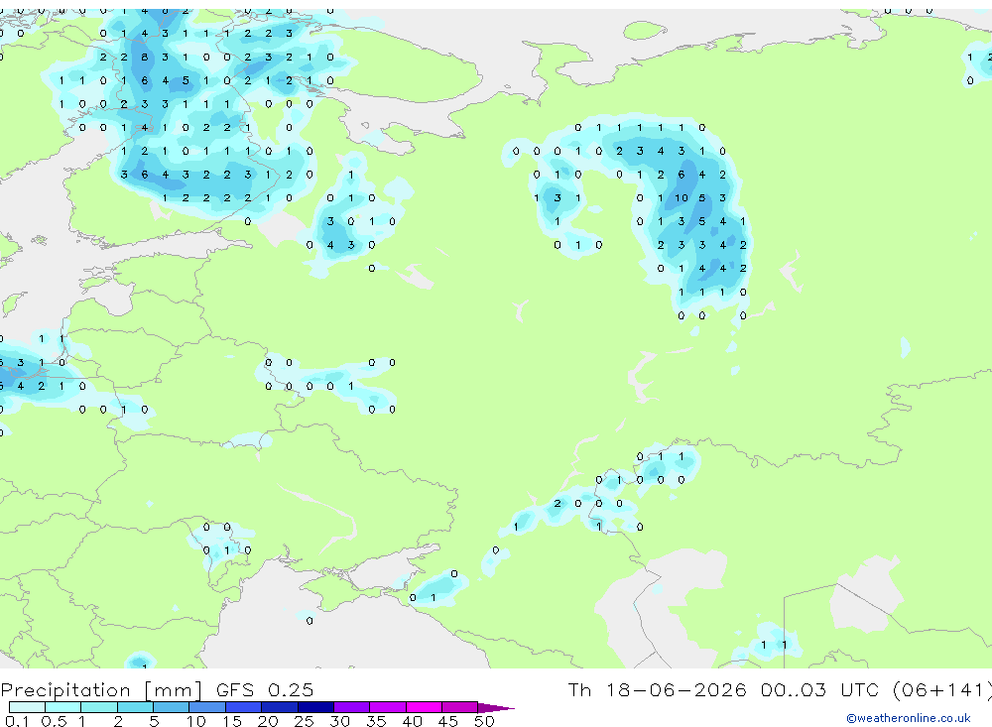
Task: Click the 'Th 18-06-2026' date text
Action: 658,689
